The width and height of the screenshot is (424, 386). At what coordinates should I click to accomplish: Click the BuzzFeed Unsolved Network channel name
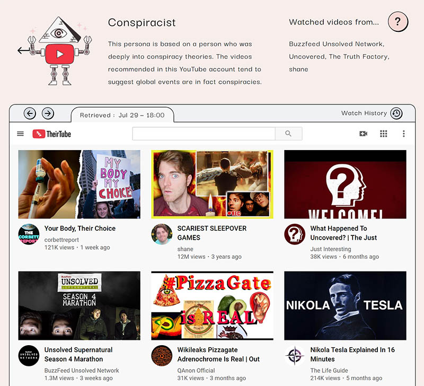[82, 370]
